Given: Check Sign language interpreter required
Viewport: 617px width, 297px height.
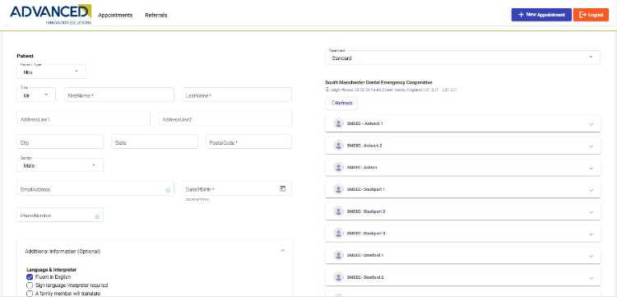Looking at the screenshot, I should coord(30,285).
